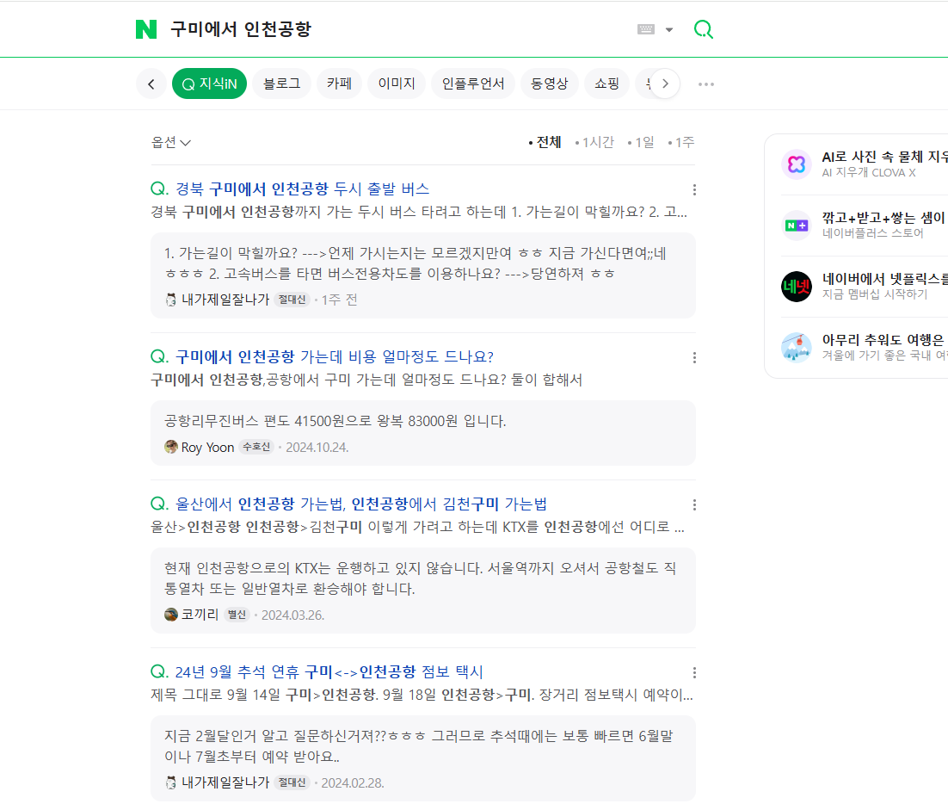Click the green search magnifier icon
948x804 pixels.
(x=703, y=29)
